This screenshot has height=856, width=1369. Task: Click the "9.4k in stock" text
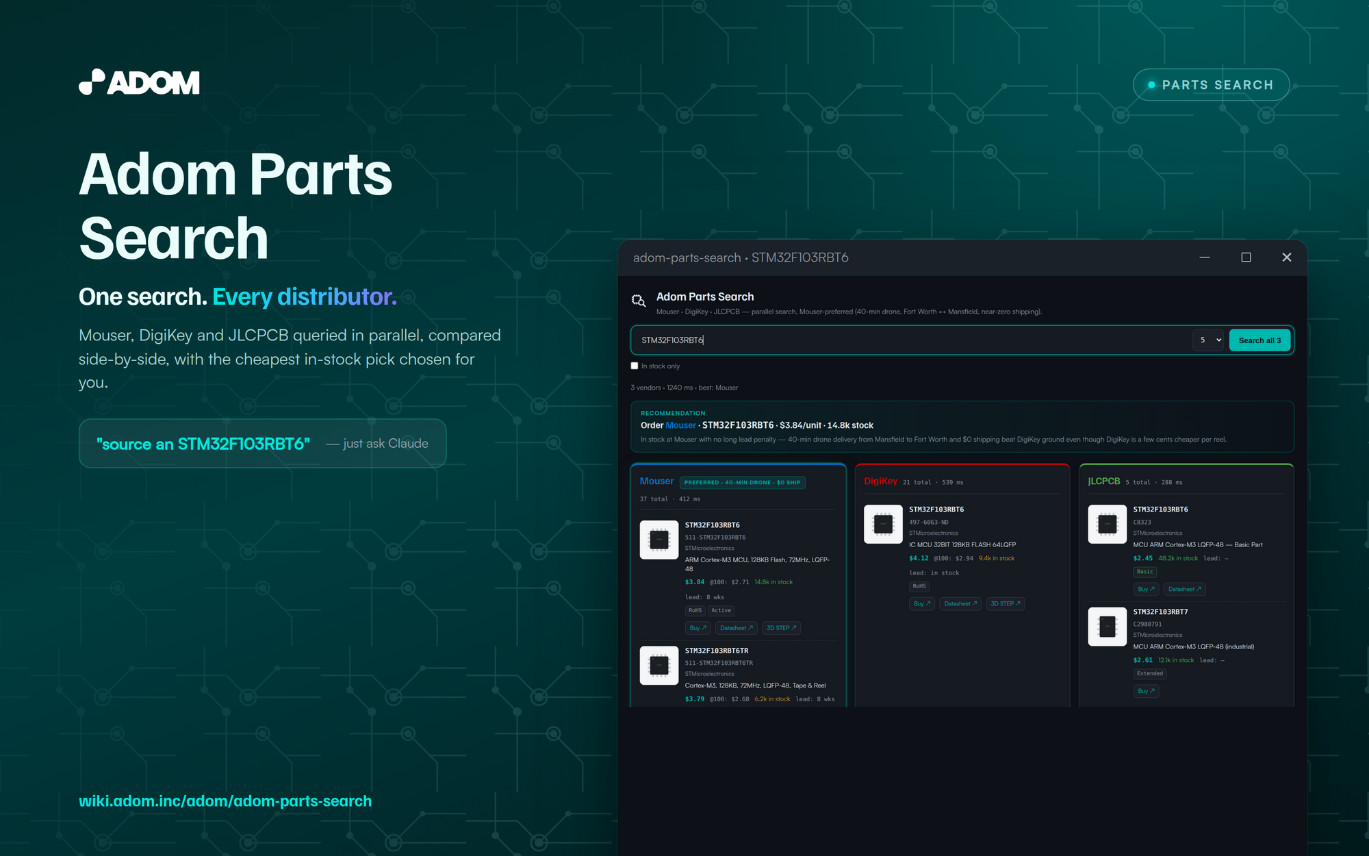point(996,559)
